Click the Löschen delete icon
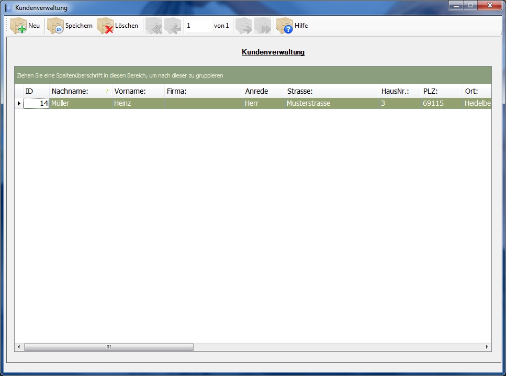Viewport: 506px width, 376px height. point(105,26)
